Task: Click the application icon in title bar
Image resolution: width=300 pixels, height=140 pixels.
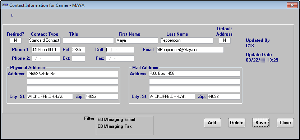Action: point(5,5)
